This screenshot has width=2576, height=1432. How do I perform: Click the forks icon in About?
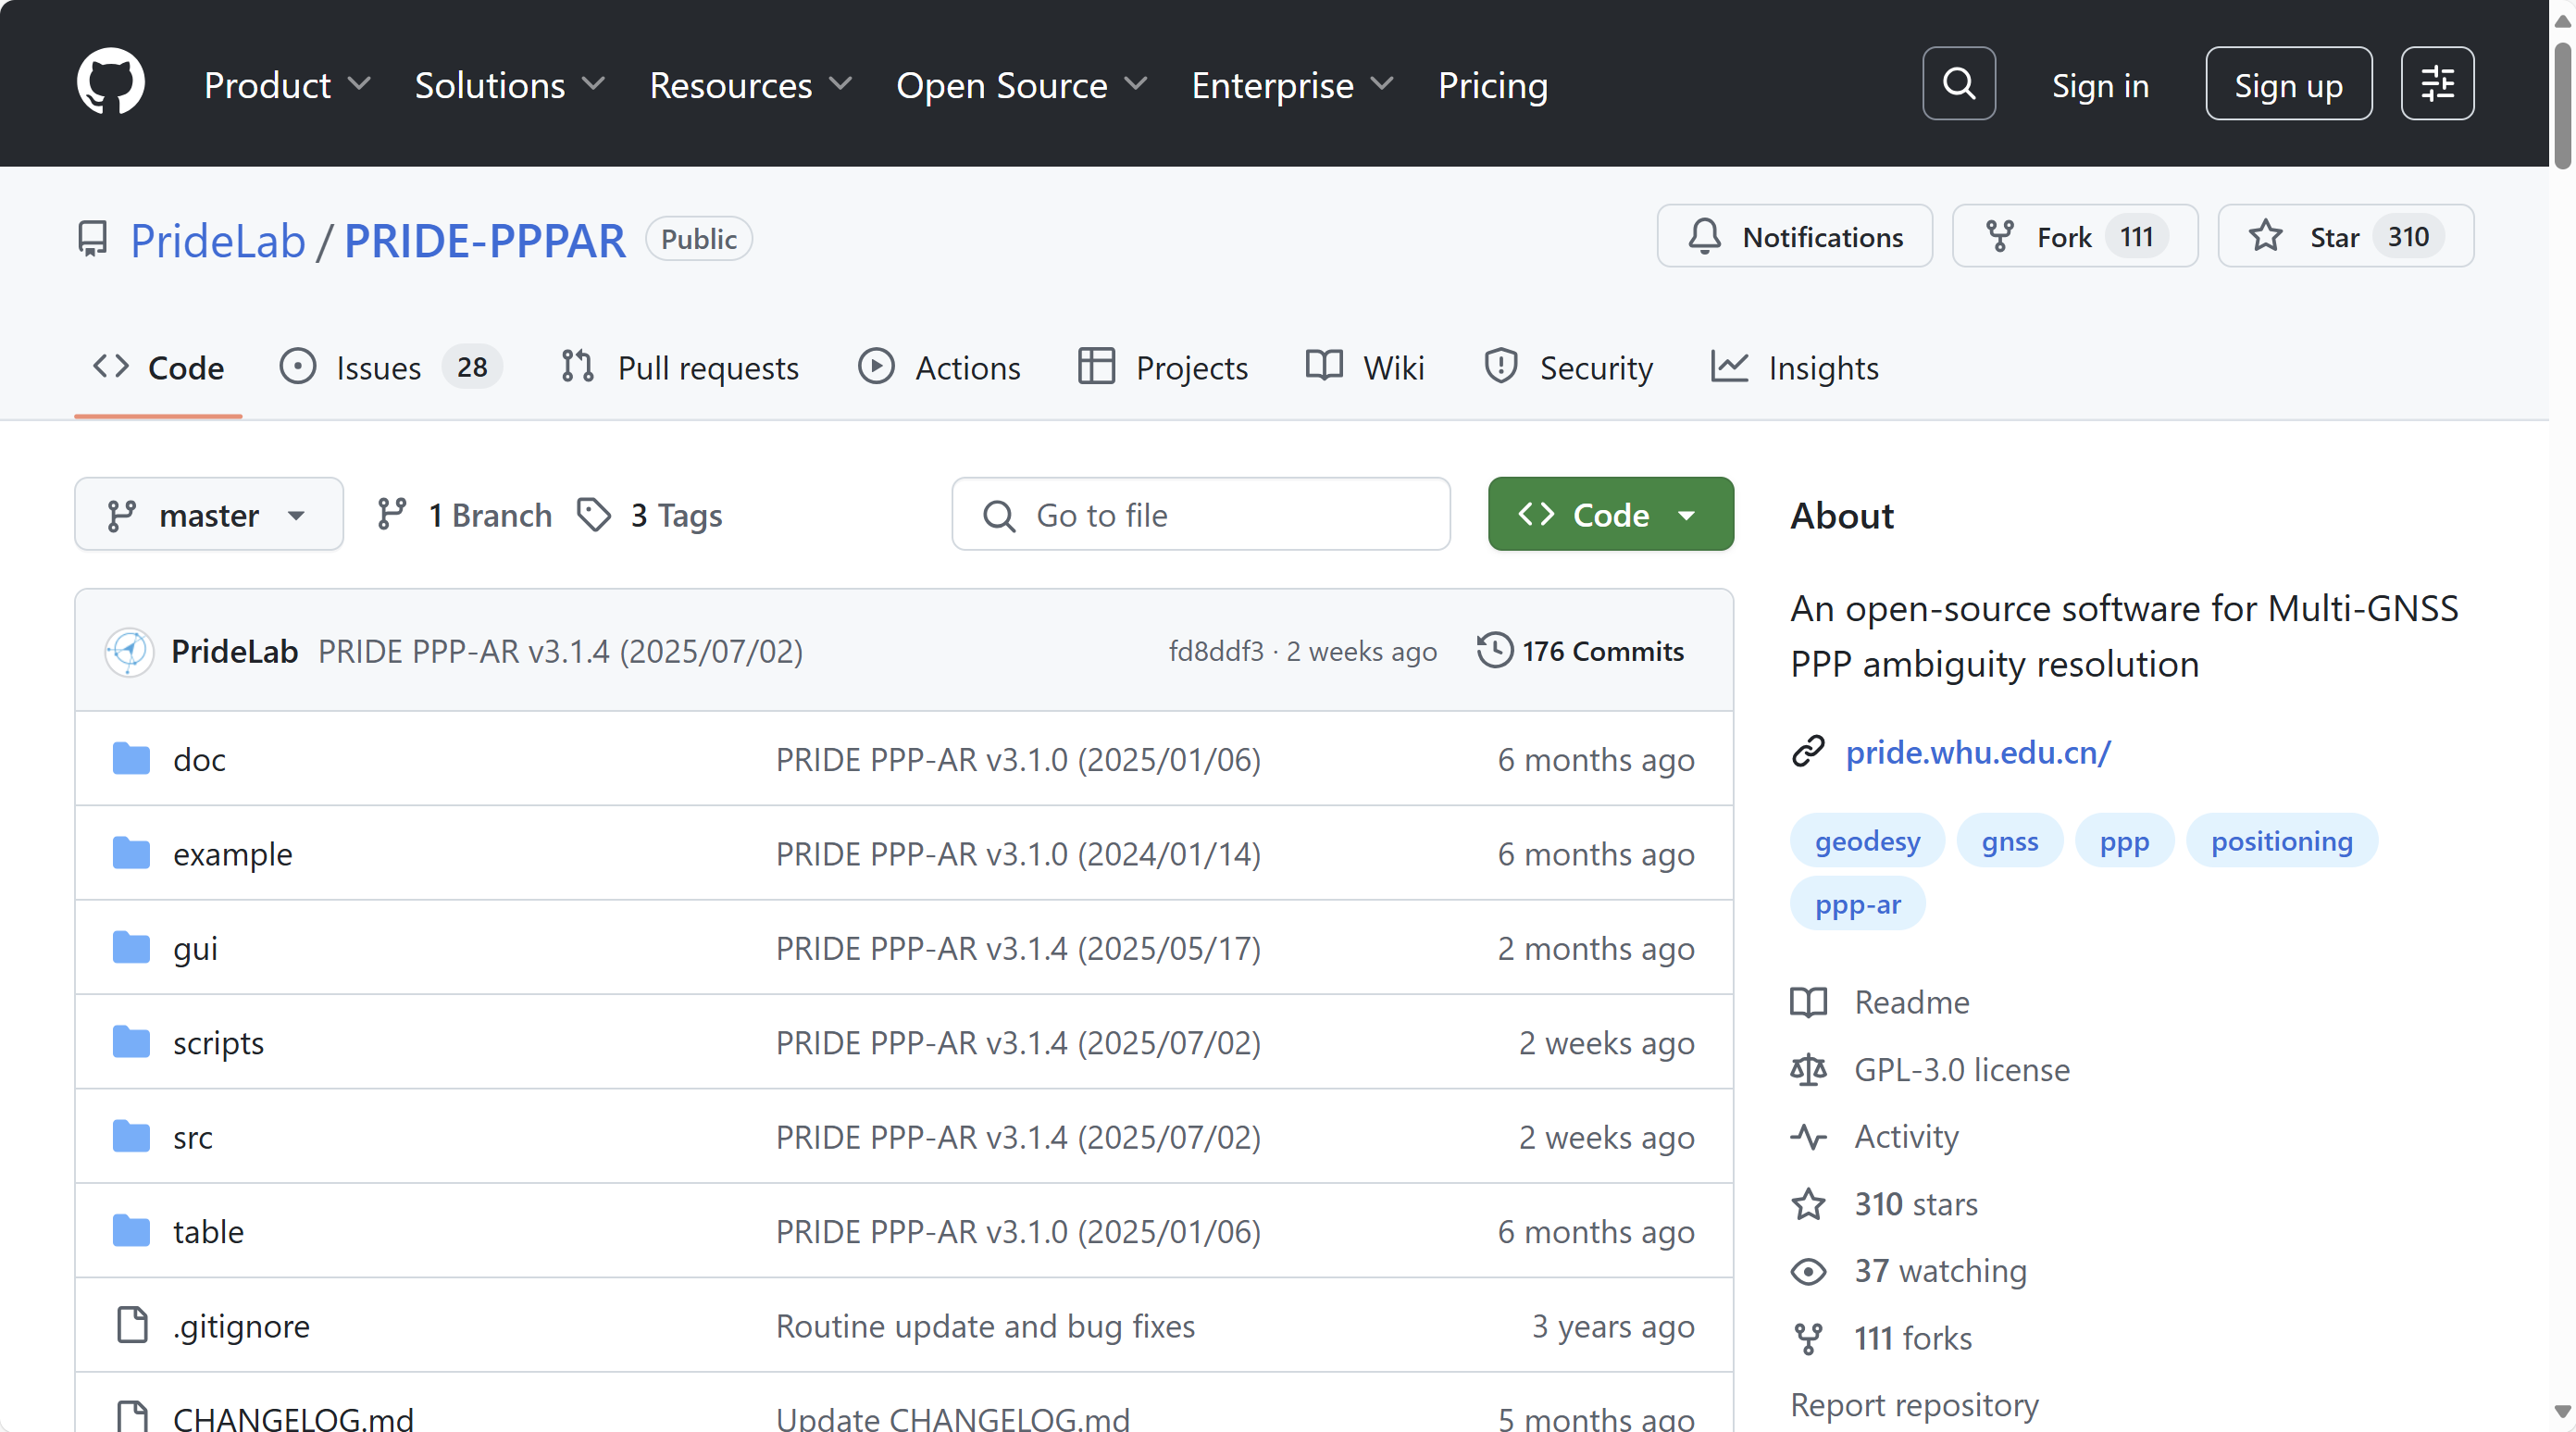pyautogui.click(x=1808, y=1338)
